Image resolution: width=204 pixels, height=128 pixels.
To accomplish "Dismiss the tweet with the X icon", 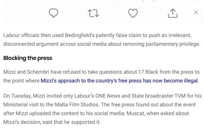I will point(196,12).
